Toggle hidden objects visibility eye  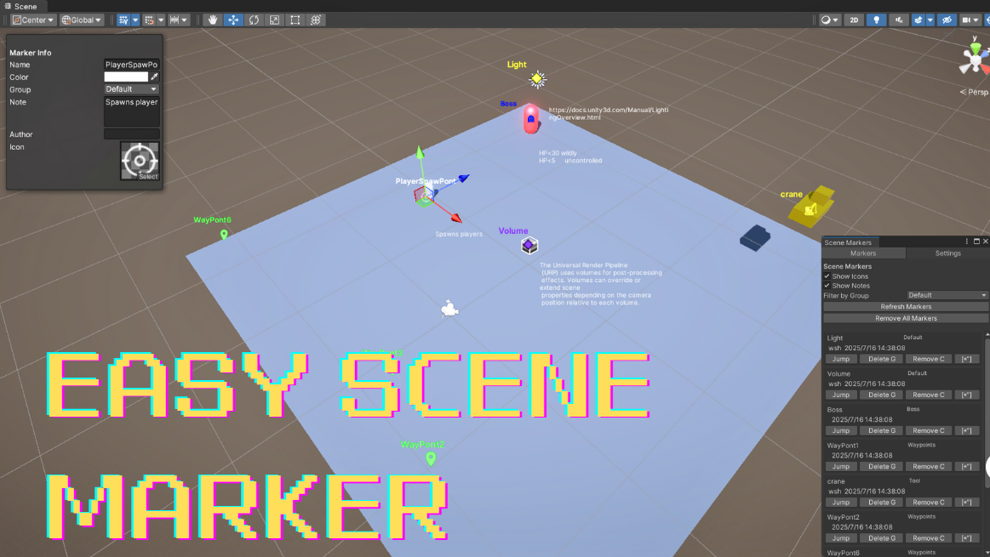[x=947, y=20]
